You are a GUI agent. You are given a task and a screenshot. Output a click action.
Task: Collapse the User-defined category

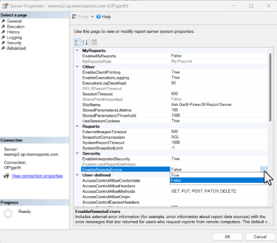tap(77, 175)
